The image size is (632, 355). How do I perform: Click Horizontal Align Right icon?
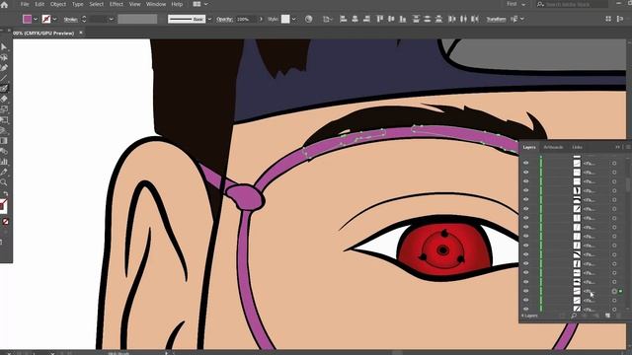(x=366, y=19)
